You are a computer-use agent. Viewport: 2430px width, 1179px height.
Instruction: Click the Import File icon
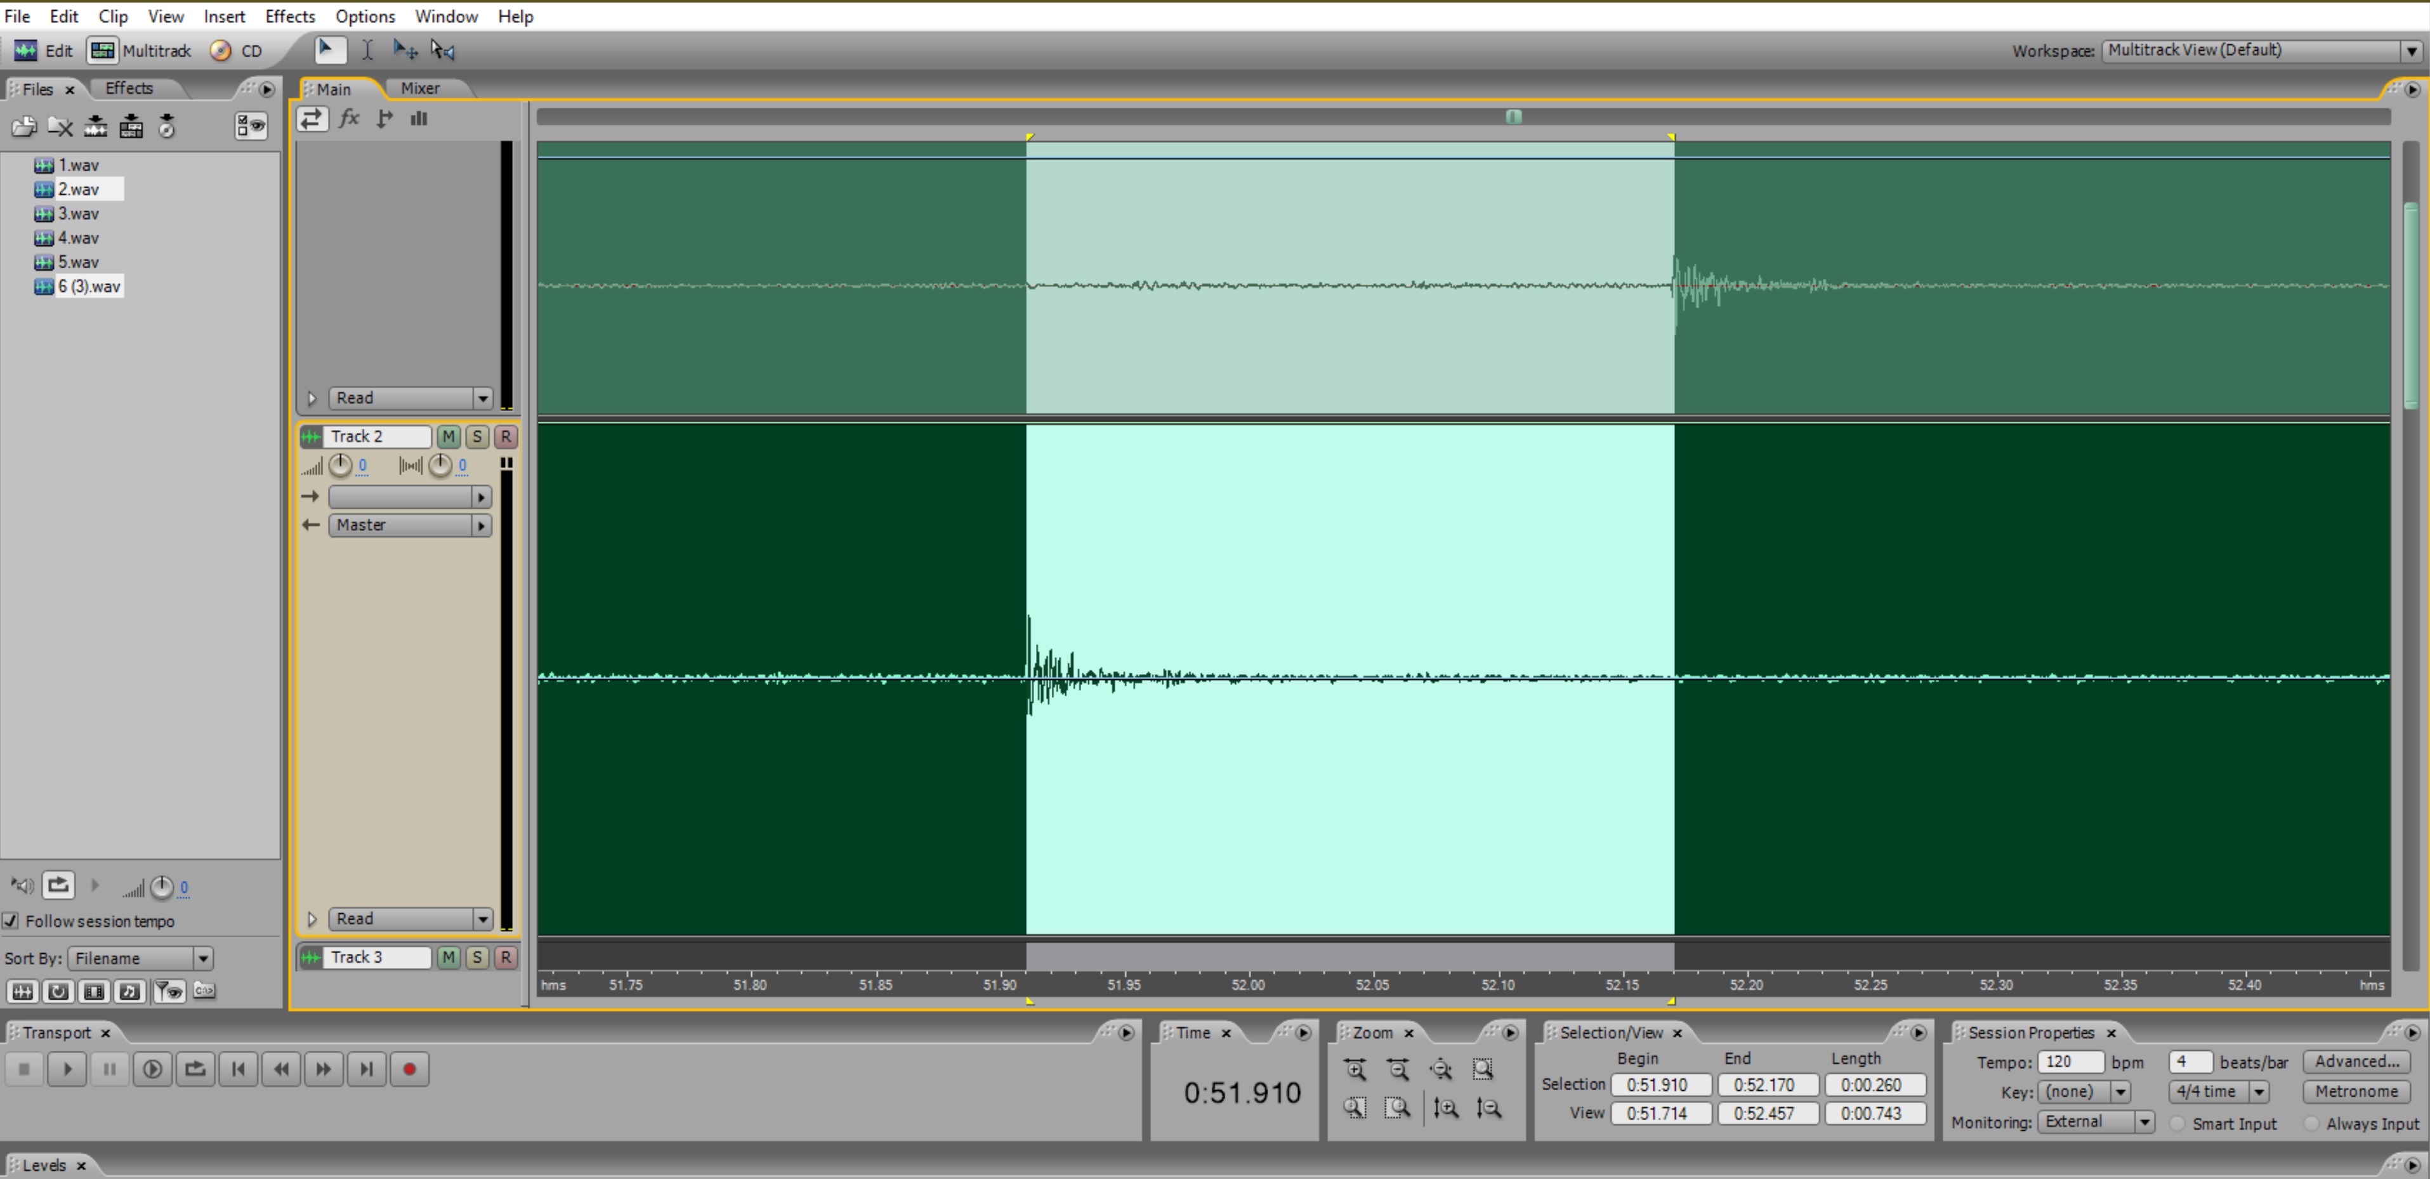point(25,126)
